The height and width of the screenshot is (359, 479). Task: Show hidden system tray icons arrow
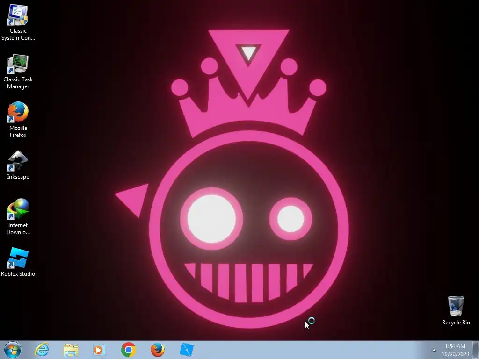click(434, 350)
